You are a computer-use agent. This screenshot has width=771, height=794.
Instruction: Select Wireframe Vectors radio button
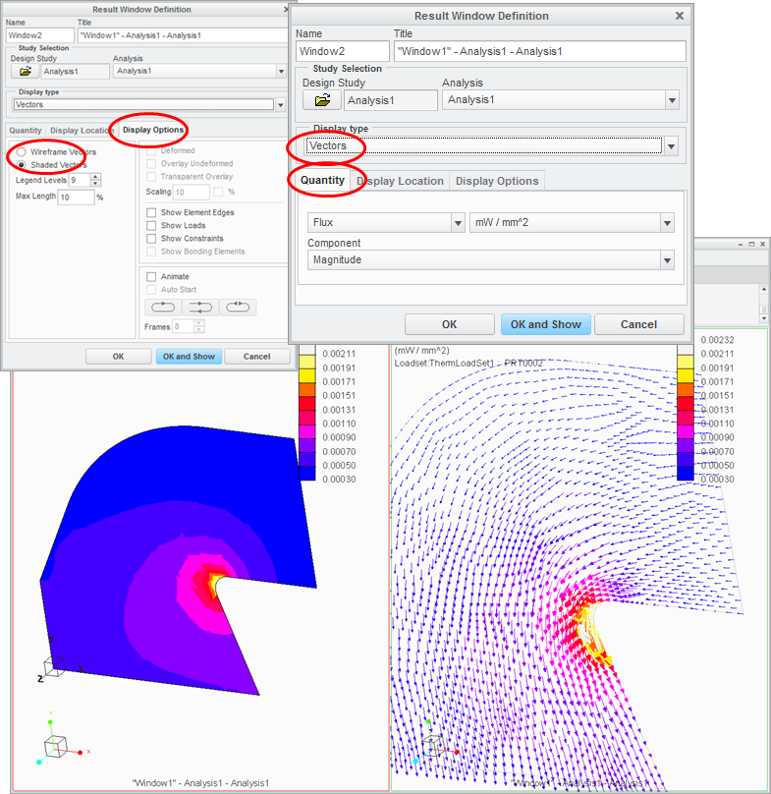(22, 152)
